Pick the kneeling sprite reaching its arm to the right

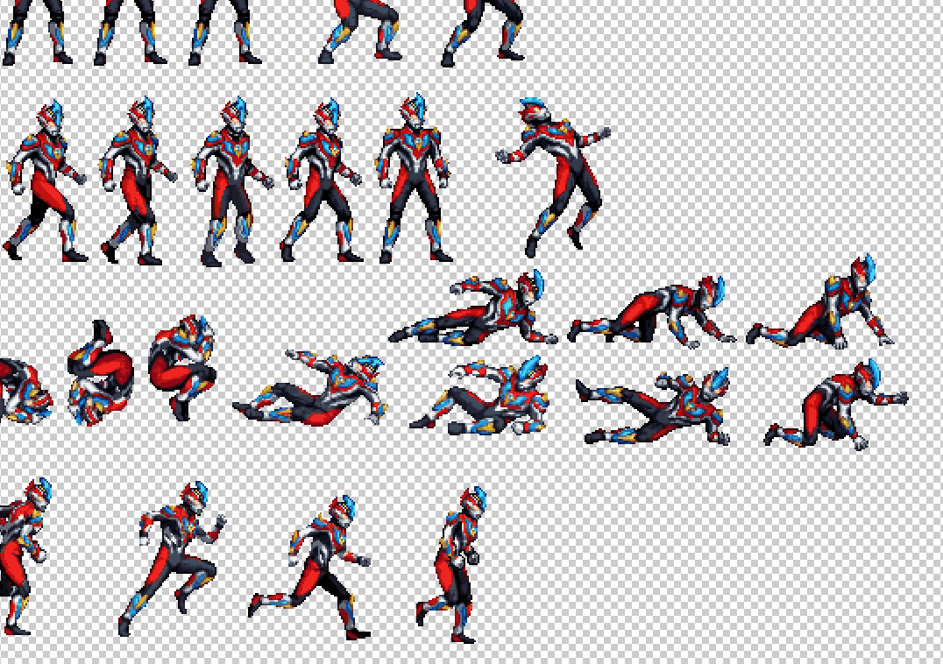pos(836,404)
